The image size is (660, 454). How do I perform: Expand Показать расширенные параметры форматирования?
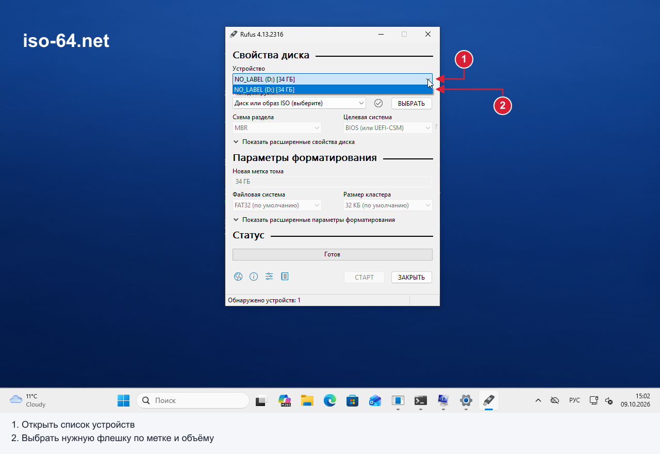pos(314,220)
